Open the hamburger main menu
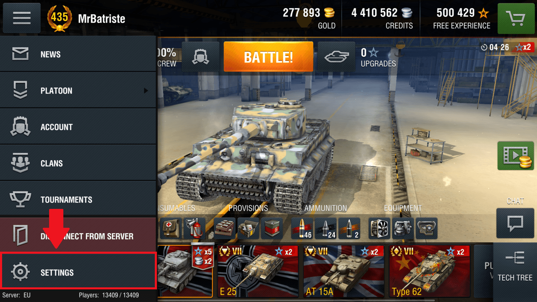This screenshot has width=537, height=302. 22,18
